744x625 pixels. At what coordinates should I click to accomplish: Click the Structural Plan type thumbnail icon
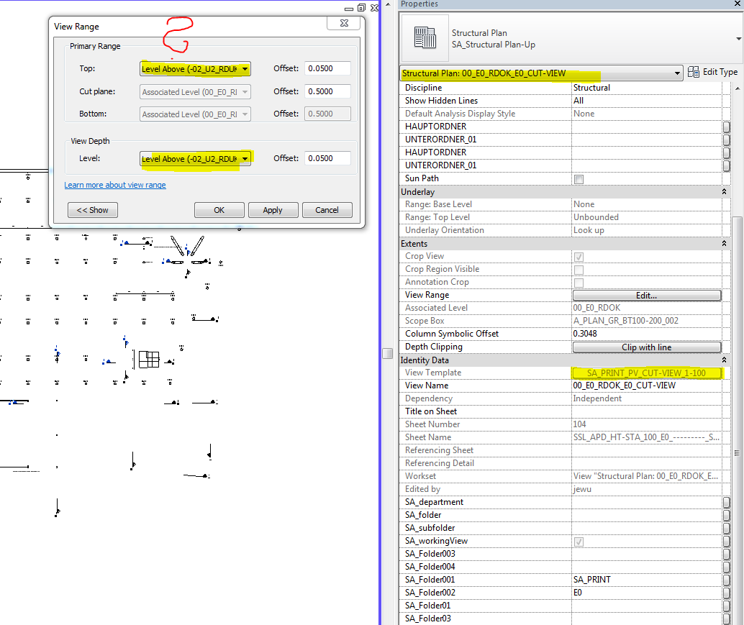[425, 38]
